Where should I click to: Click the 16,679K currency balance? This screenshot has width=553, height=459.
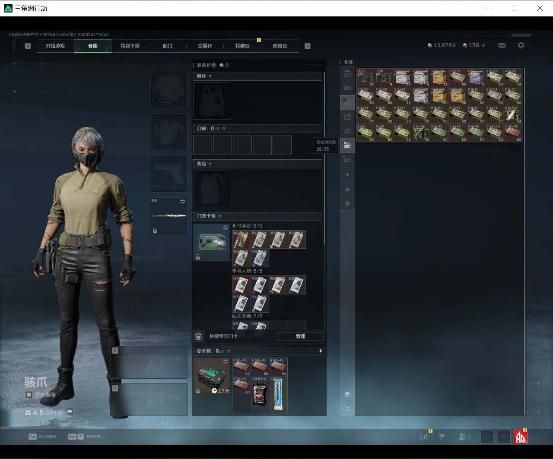pos(442,45)
